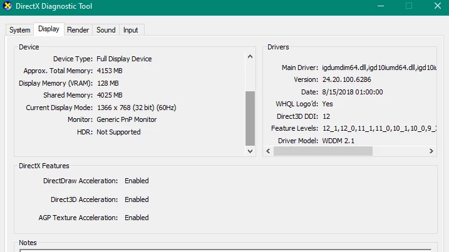This screenshot has width=449, height=252.
Task: Click Device panel scroll down arrow
Action: coord(250,151)
